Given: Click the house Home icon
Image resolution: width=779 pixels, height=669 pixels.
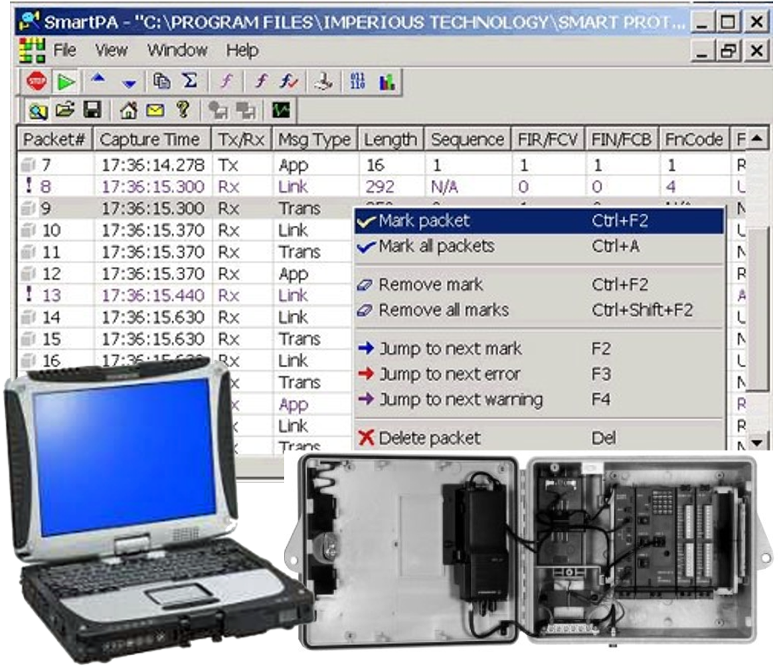Looking at the screenshot, I should 129,110.
